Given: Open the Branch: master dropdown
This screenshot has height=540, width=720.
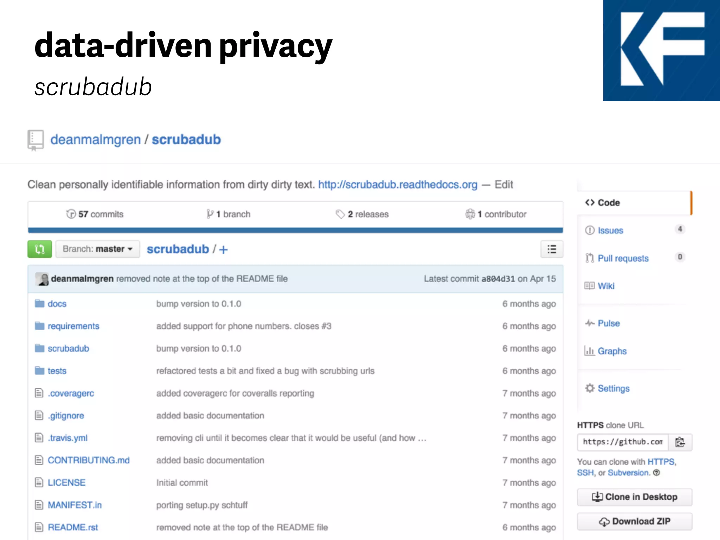Looking at the screenshot, I should [x=98, y=249].
